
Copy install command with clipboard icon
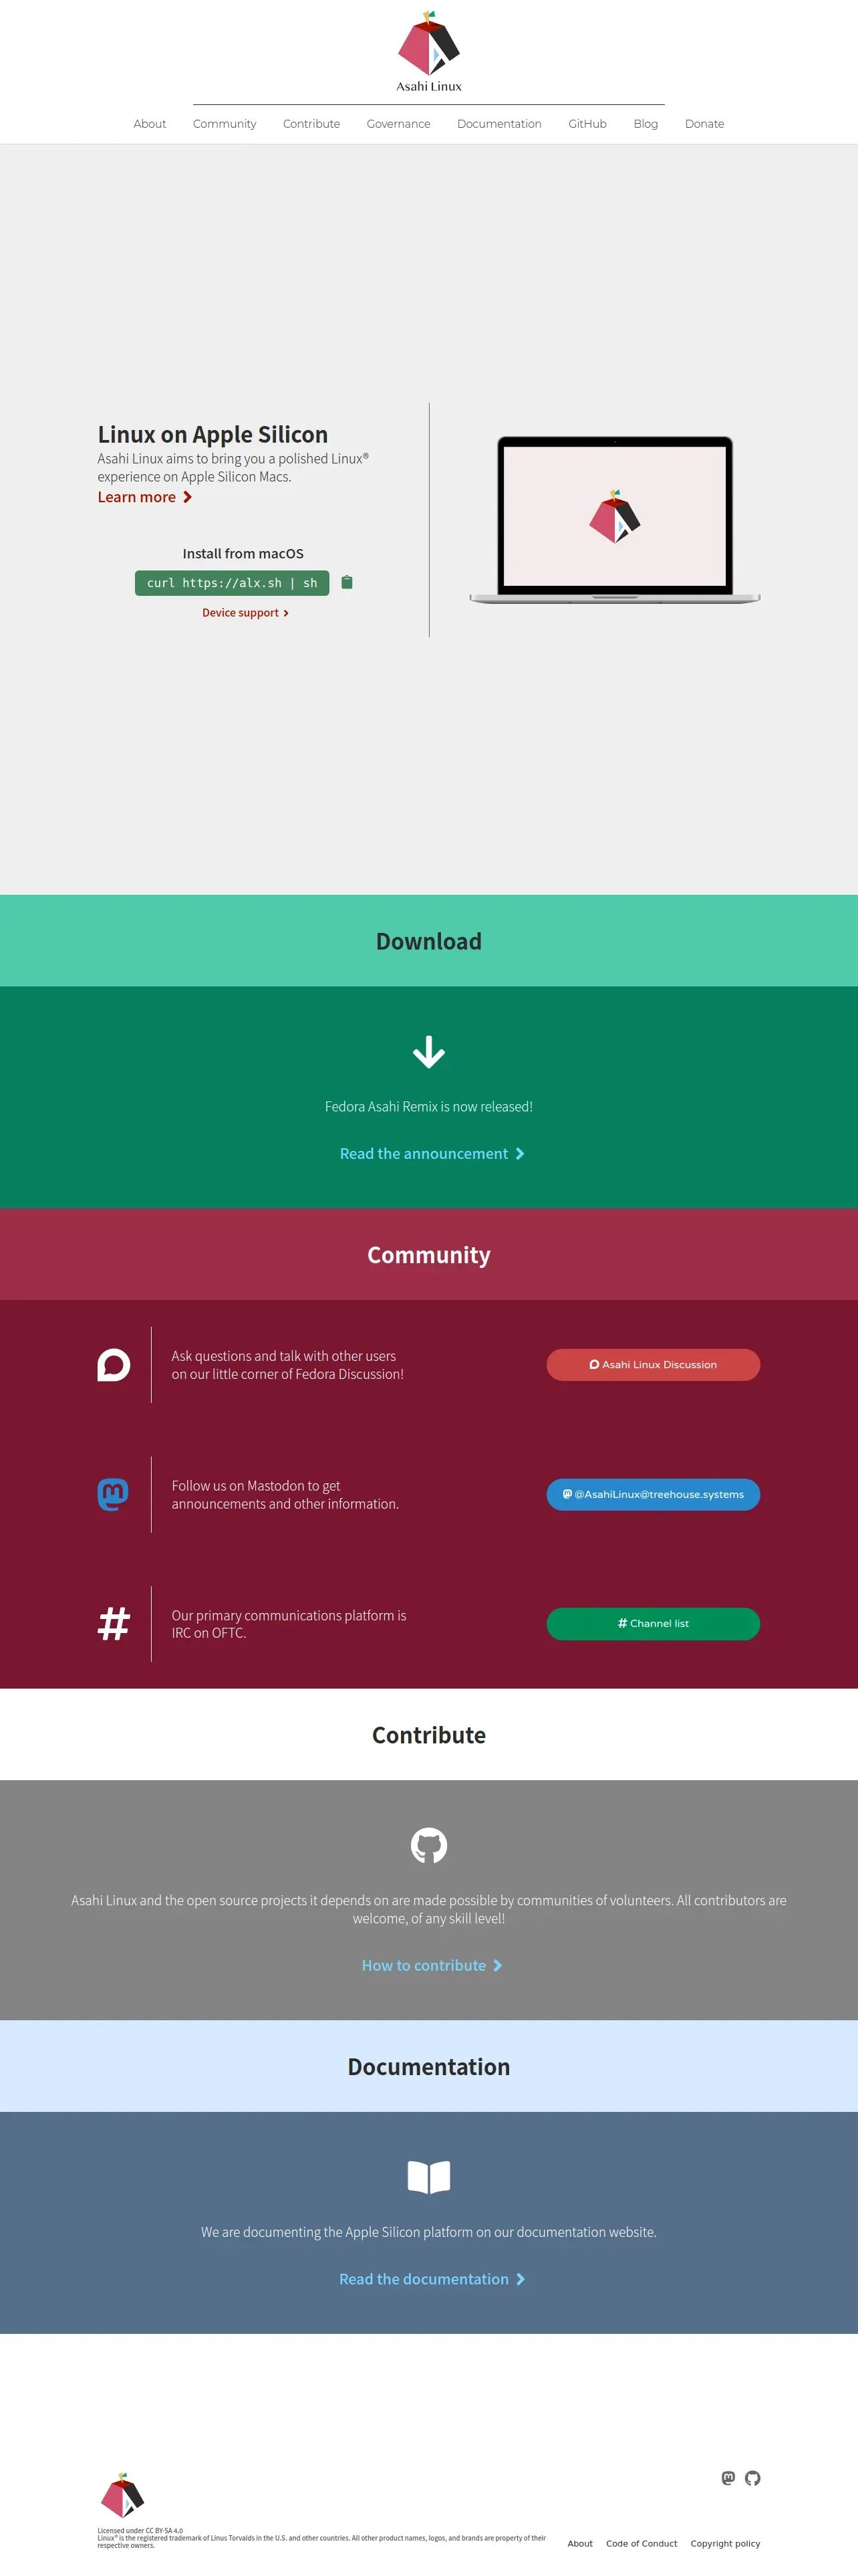[347, 582]
